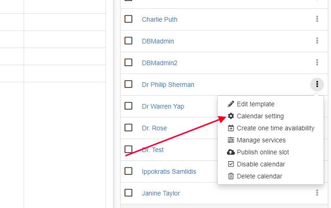Click the cloud upload icon for Publish online slot

click(231, 152)
